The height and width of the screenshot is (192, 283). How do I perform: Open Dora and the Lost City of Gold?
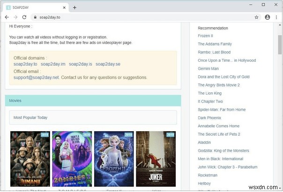pos(223,77)
